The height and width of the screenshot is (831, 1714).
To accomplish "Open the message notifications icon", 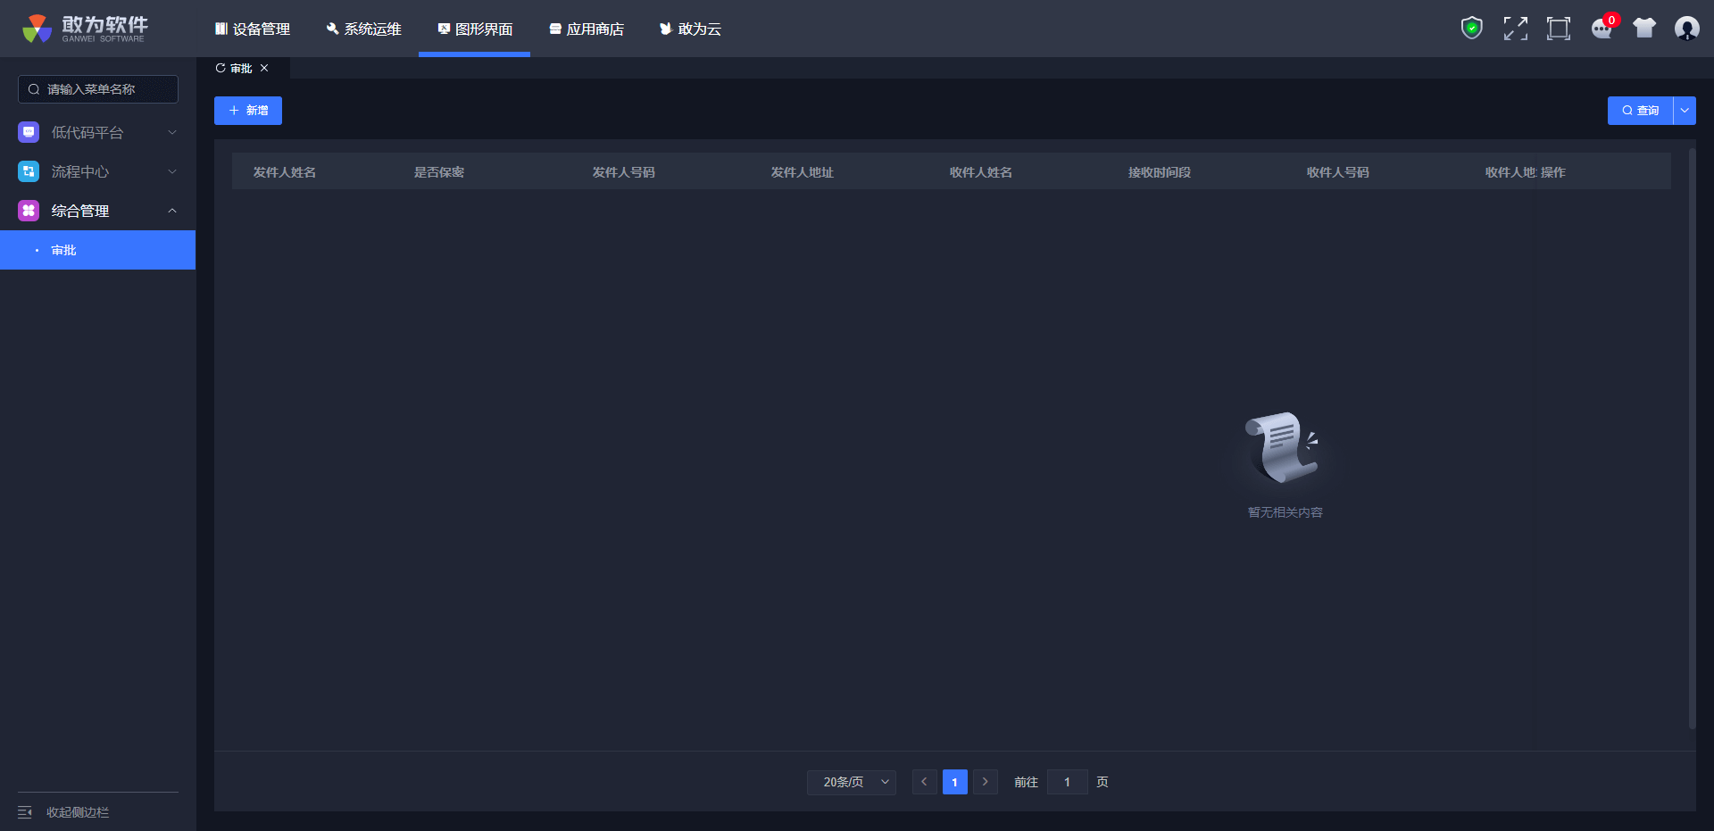I will pyautogui.click(x=1602, y=29).
